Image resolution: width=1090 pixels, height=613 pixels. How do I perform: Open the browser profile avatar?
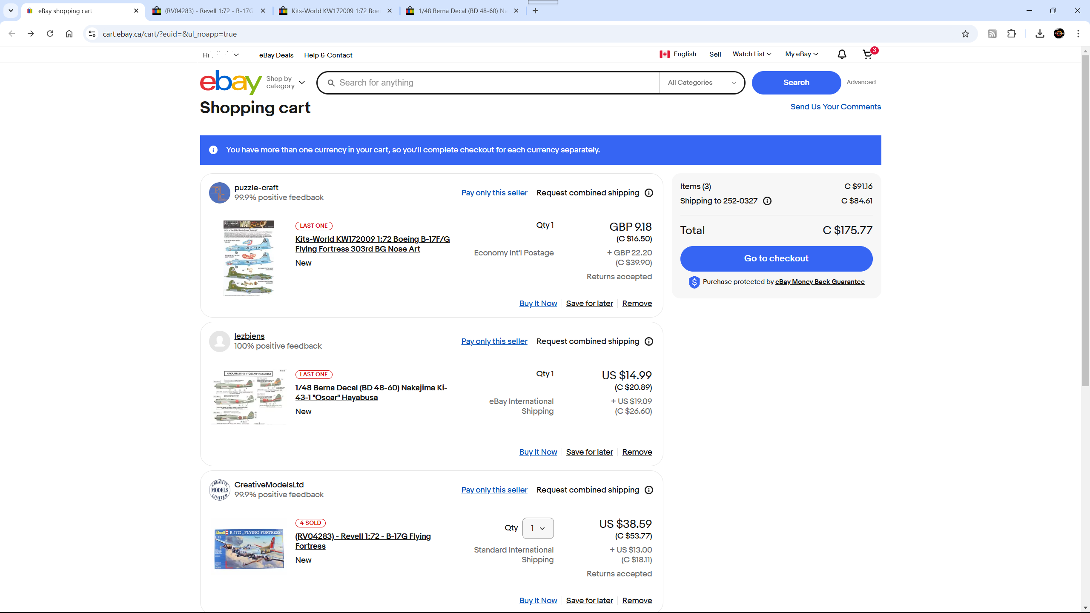coord(1059,34)
